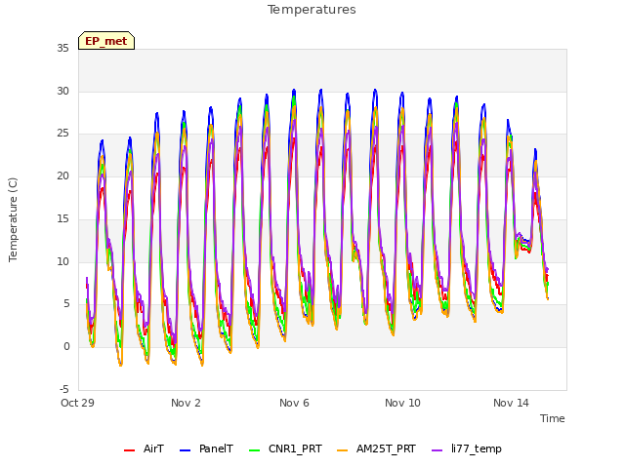Click the li77_temp legend label
The height and width of the screenshot is (468, 625).
tap(477, 449)
